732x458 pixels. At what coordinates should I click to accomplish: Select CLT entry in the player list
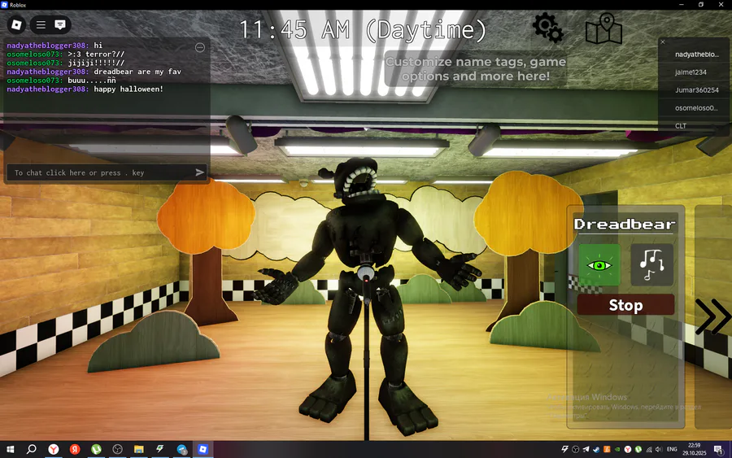tap(681, 125)
